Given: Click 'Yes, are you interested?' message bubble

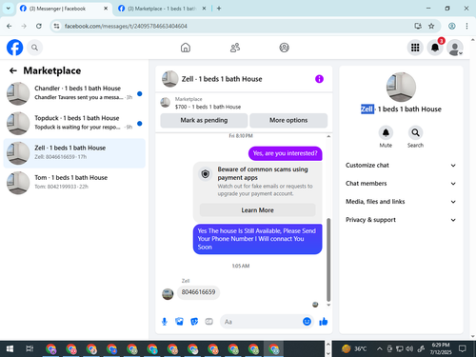Looking at the screenshot, I should (x=285, y=153).
